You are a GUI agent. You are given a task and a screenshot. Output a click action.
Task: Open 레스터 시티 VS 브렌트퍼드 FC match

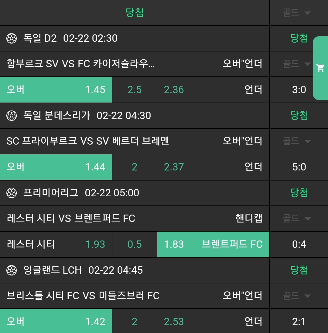tap(71, 219)
